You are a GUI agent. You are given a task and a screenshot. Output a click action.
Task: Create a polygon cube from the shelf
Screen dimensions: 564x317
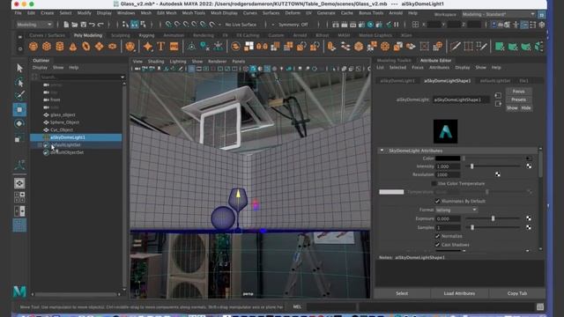(x=47, y=47)
